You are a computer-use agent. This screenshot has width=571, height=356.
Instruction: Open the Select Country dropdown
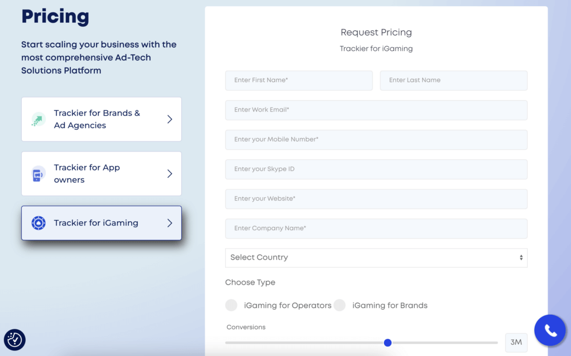click(x=376, y=257)
